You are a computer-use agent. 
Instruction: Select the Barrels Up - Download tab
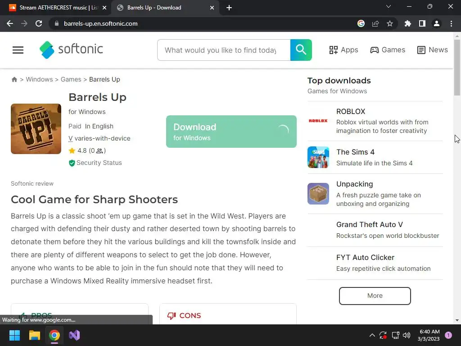pos(166,8)
